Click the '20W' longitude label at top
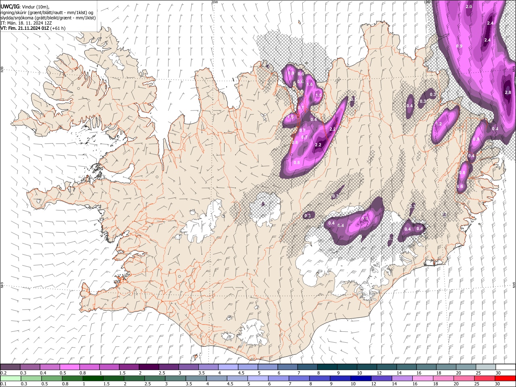The image size is (516, 387). click(x=214, y=2)
